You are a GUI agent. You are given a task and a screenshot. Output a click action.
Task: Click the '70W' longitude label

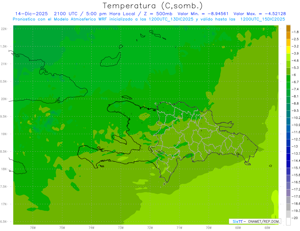pos(209,228)
